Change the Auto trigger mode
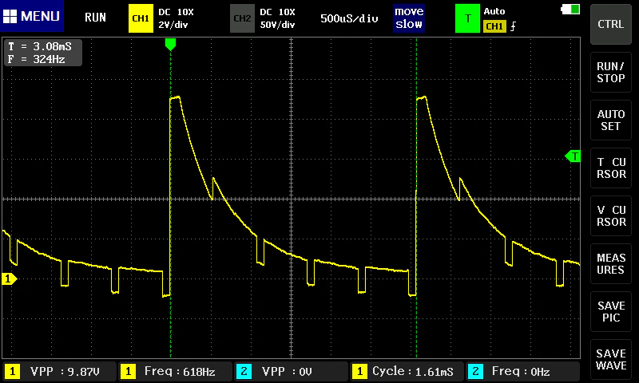The image size is (639, 383). click(x=494, y=11)
